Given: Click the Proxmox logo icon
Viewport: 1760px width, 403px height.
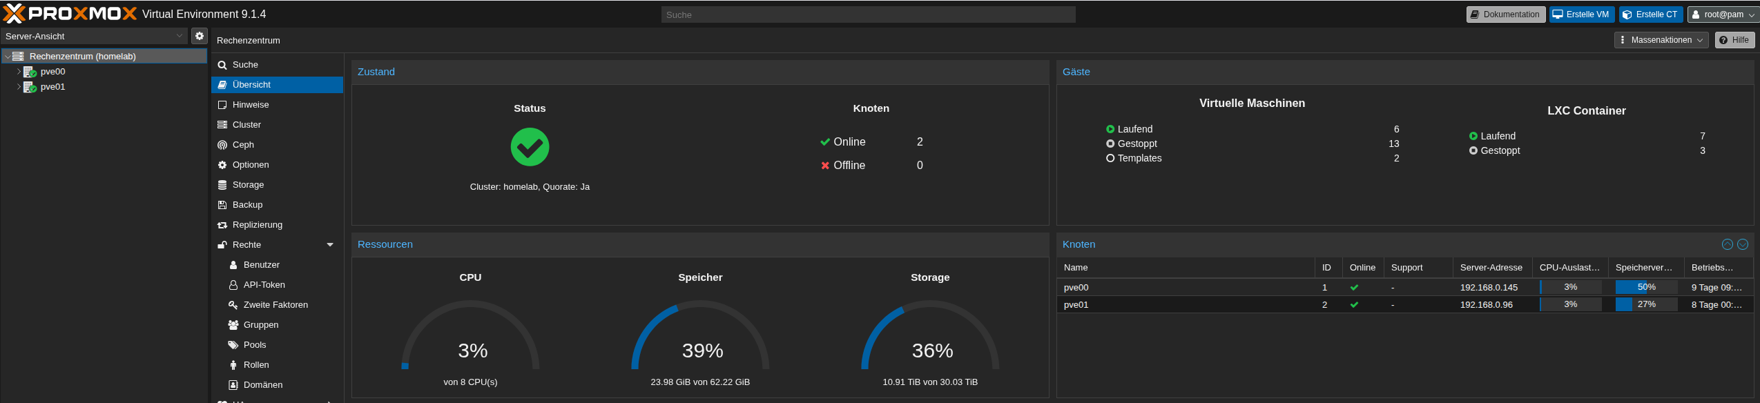Looking at the screenshot, I should pyautogui.click(x=14, y=14).
